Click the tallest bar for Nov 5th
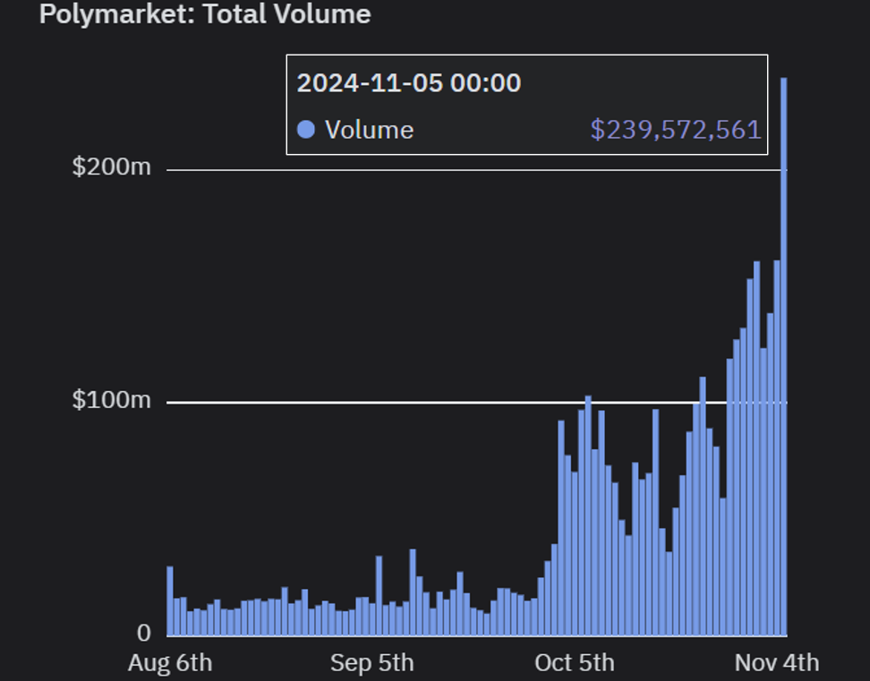 [x=784, y=356]
